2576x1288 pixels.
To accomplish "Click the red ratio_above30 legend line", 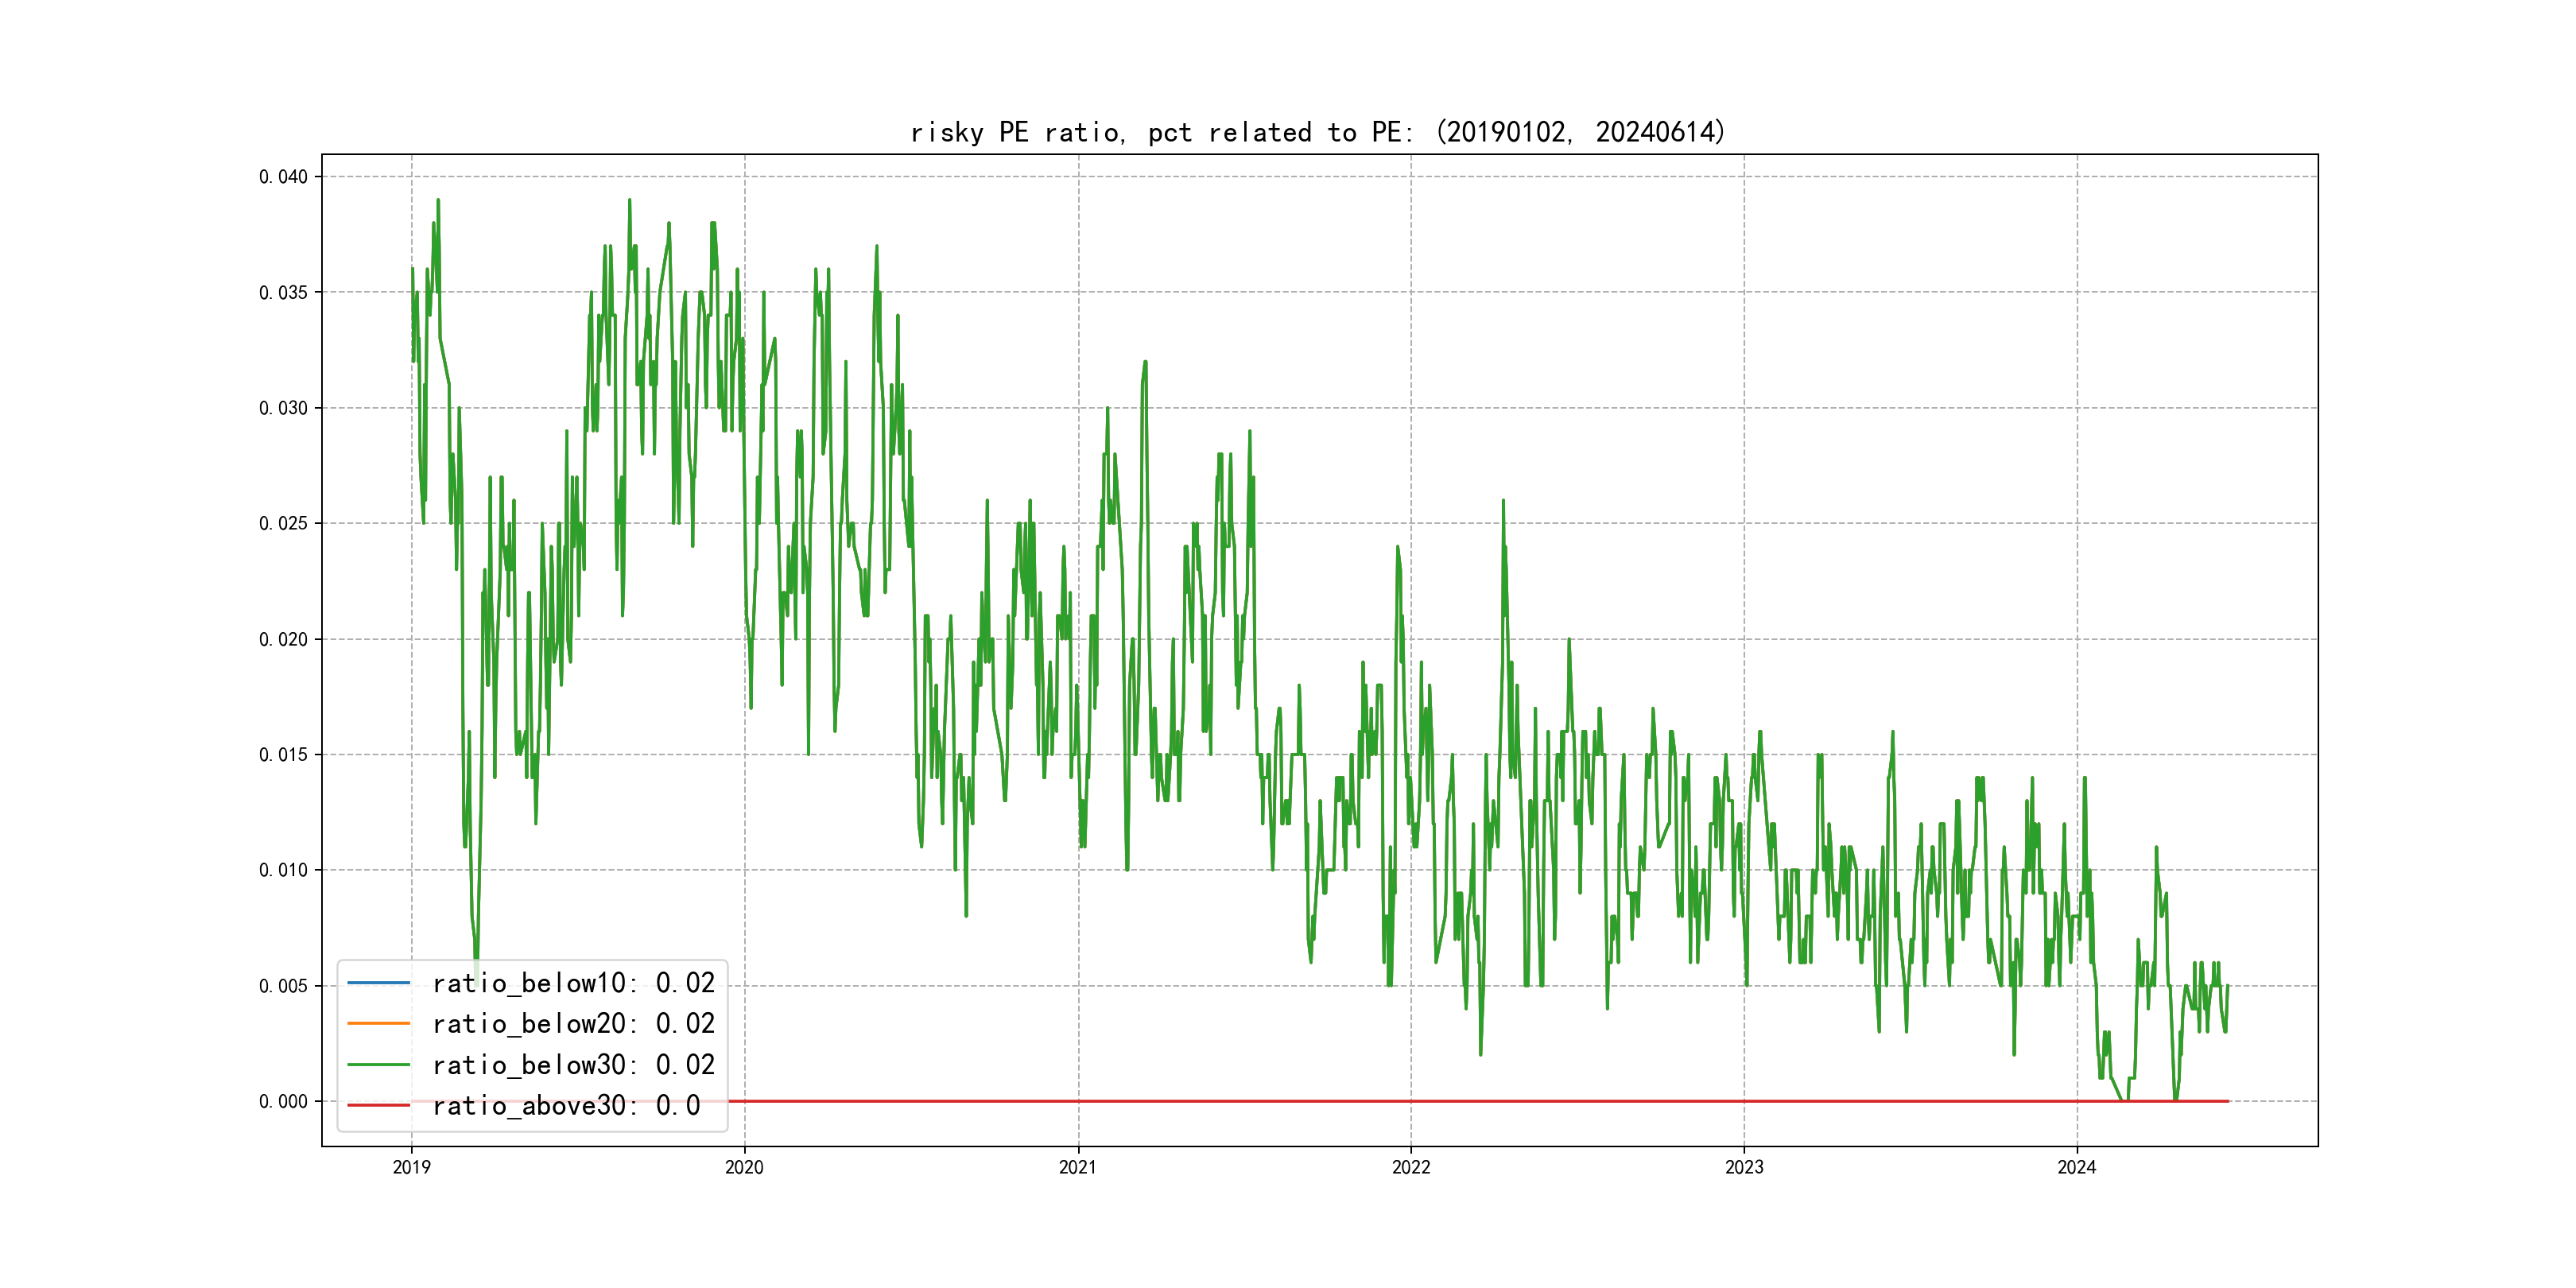I will (x=378, y=1105).
